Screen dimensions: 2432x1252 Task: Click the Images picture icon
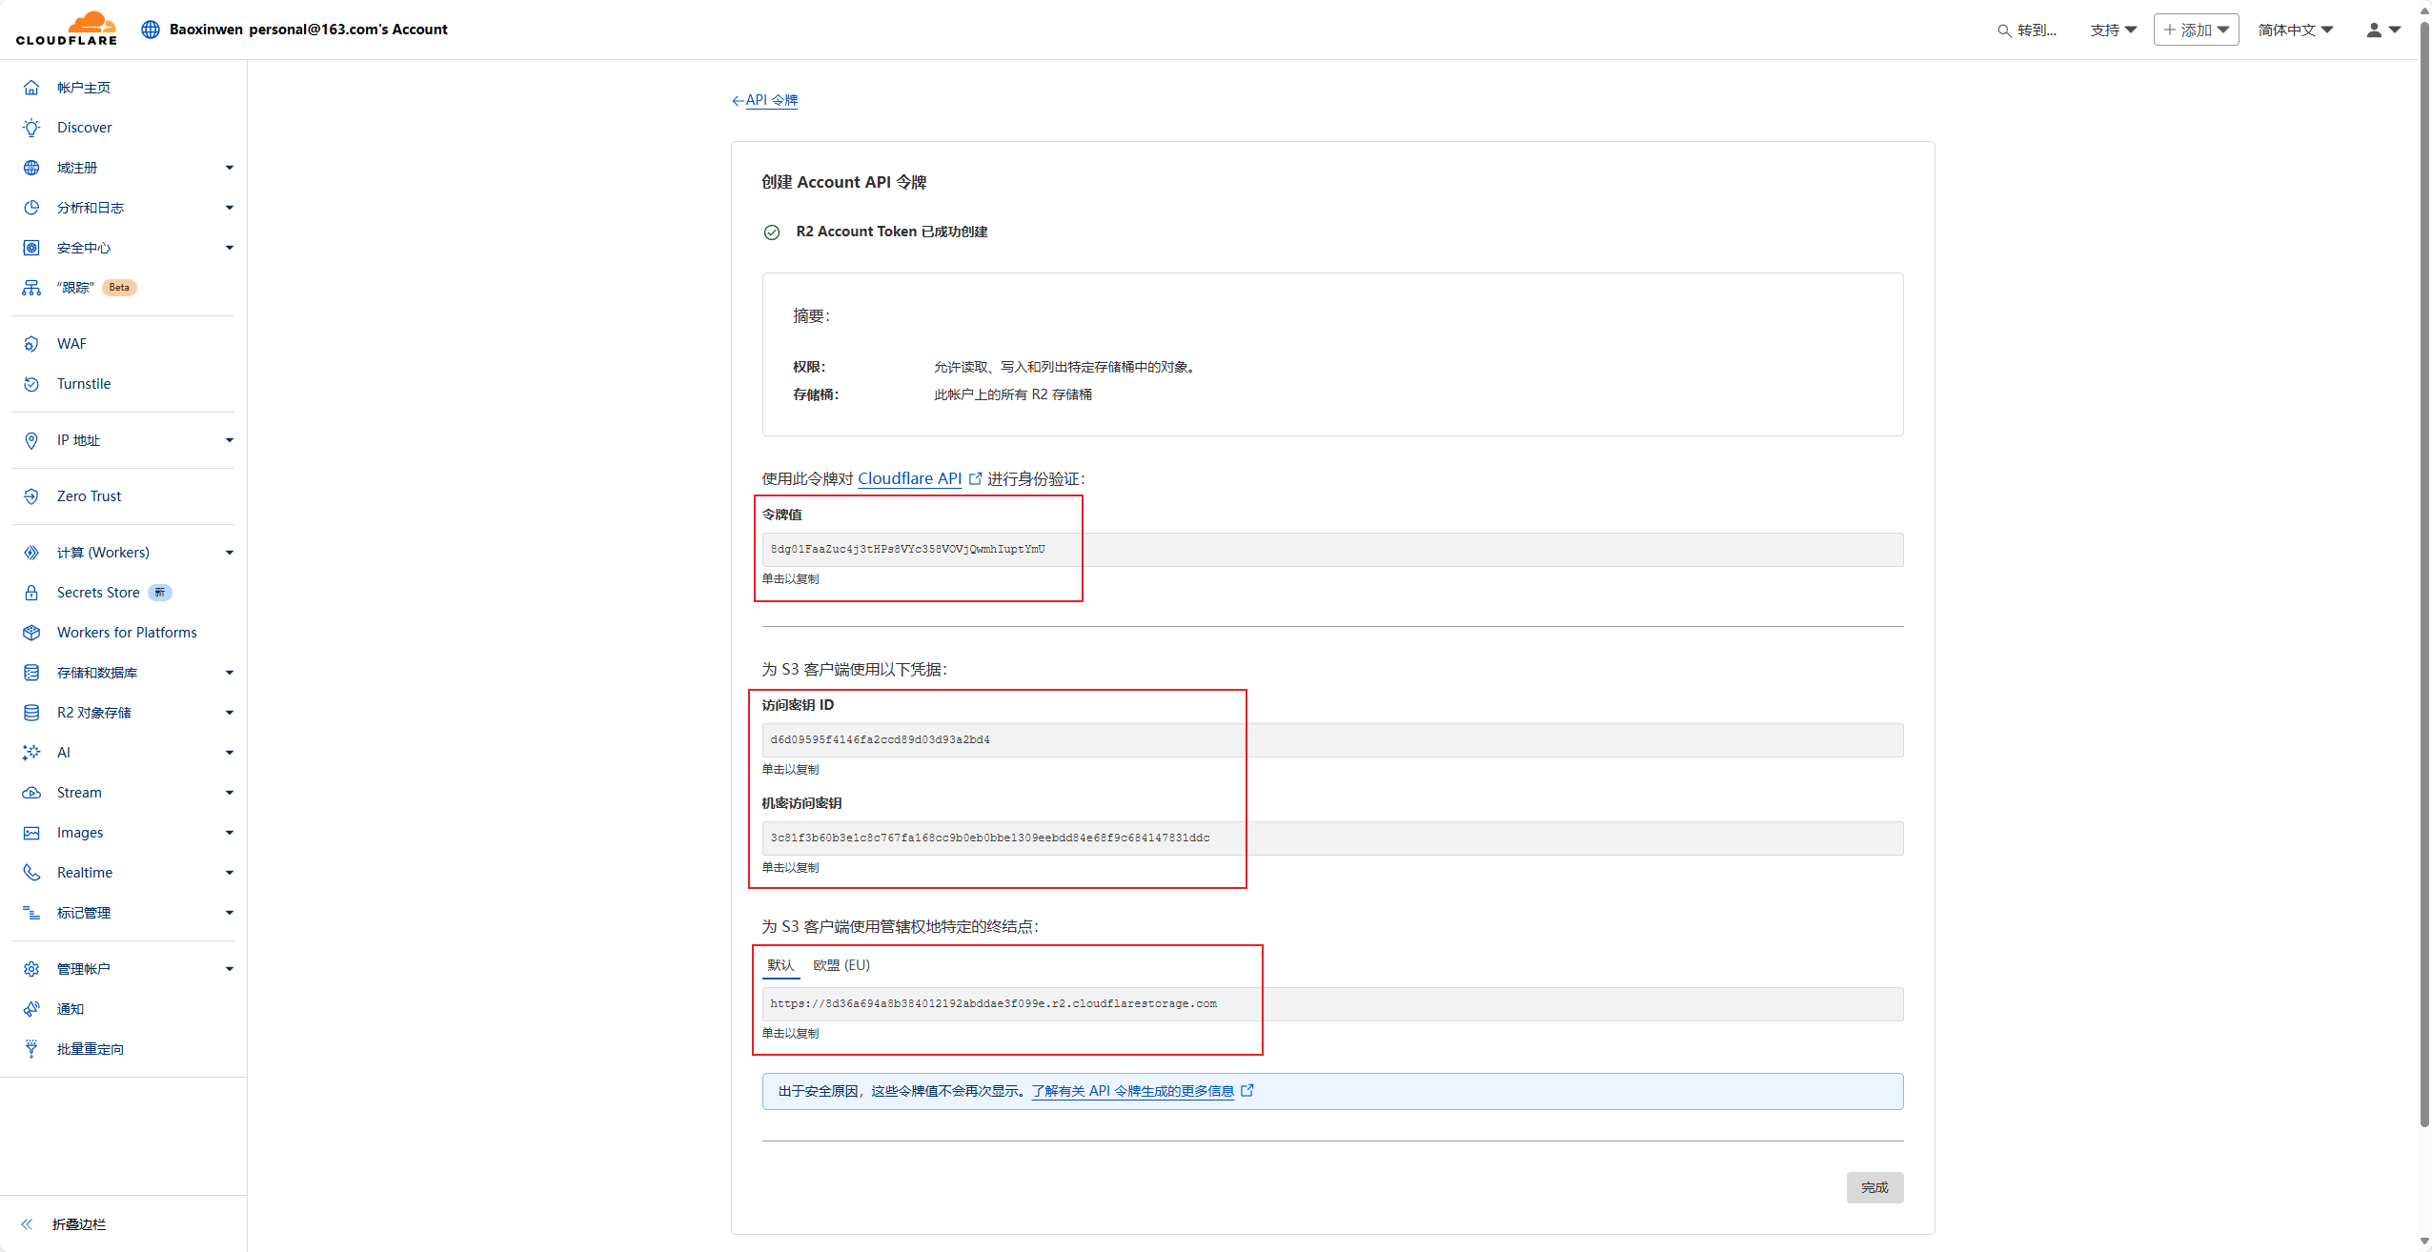tap(31, 833)
